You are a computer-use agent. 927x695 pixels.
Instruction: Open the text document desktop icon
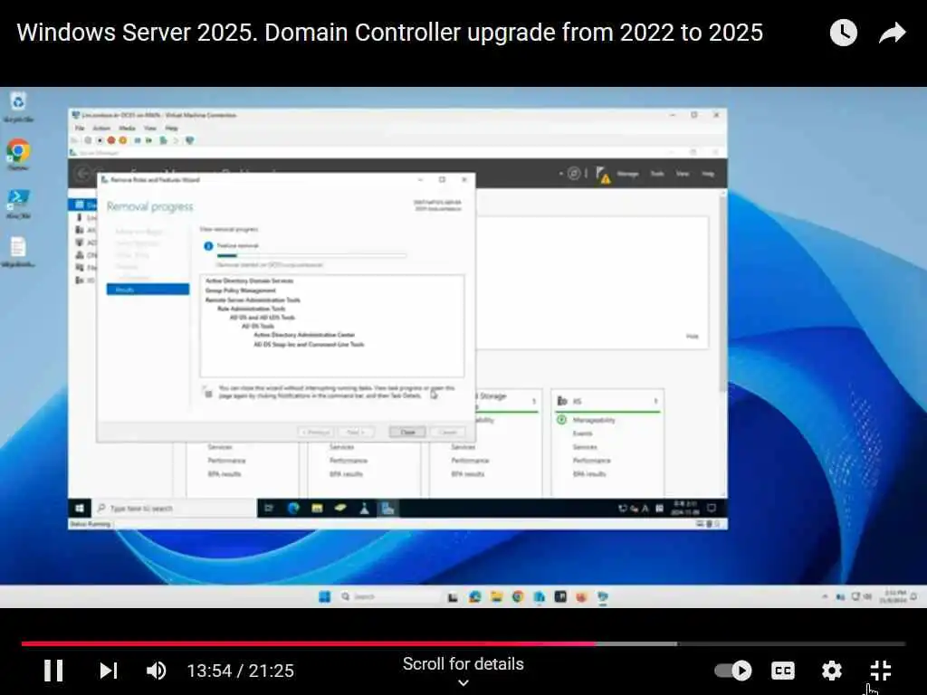[x=18, y=252]
